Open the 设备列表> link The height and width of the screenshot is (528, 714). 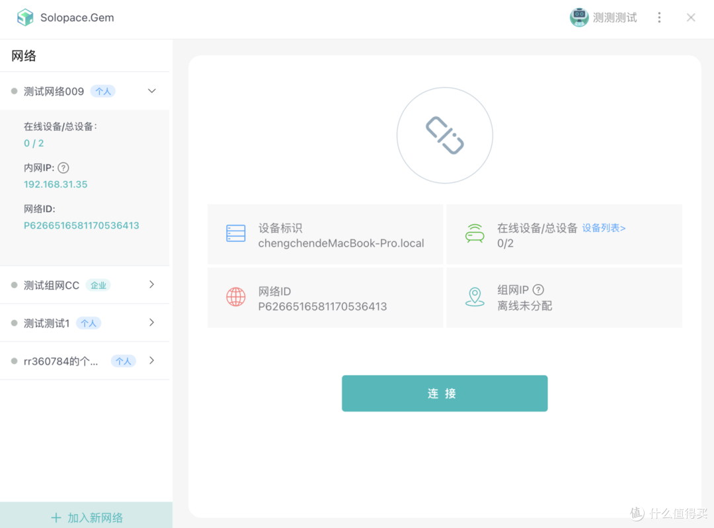[604, 228]
